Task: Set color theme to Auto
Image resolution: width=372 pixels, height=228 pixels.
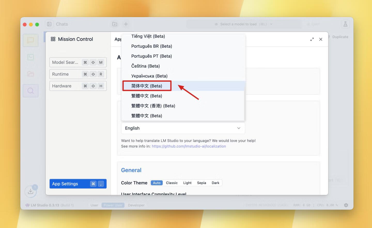Action: tap(157, 183)
